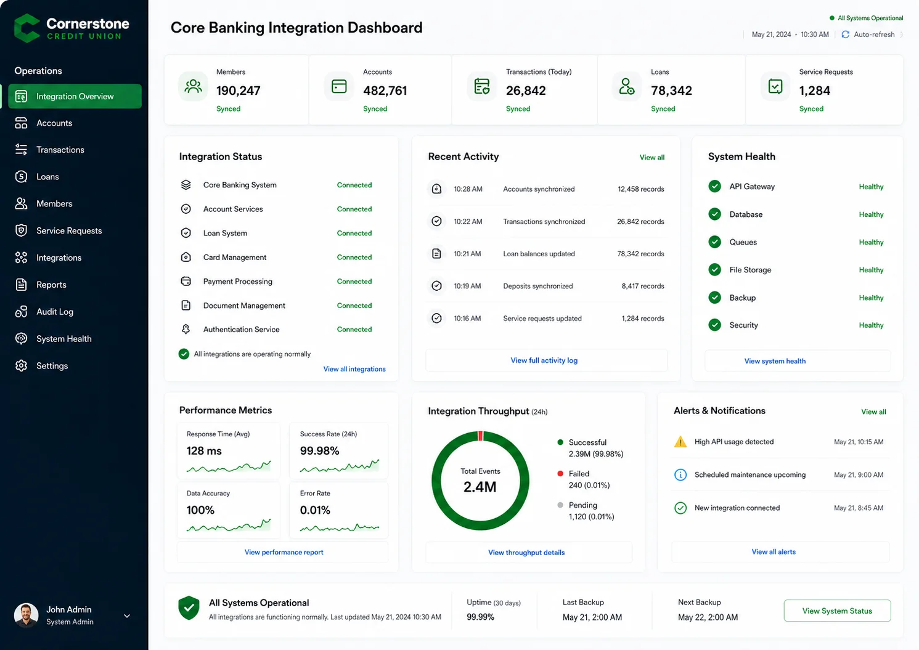Click the Core Banking System layers icon
Screen dimensions: 919x650
(x=186, y=185)
